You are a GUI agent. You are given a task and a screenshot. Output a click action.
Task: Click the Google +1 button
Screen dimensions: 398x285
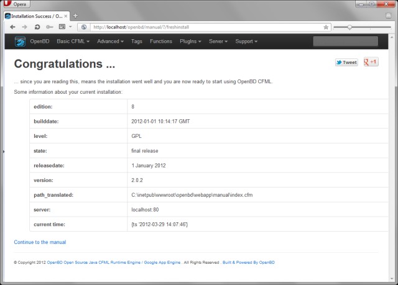tap(371, 62)
